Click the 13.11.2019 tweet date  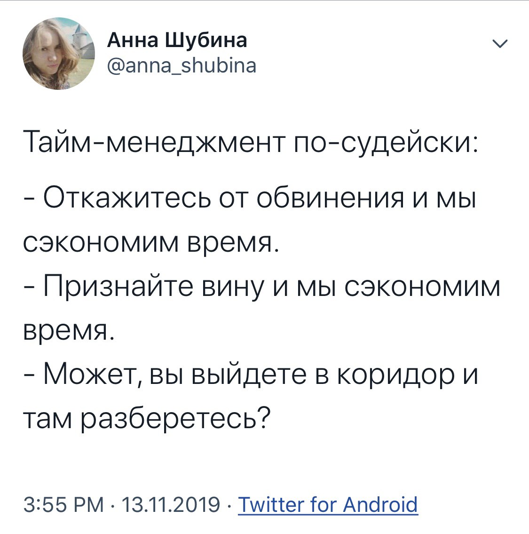[x=171, y=505]
